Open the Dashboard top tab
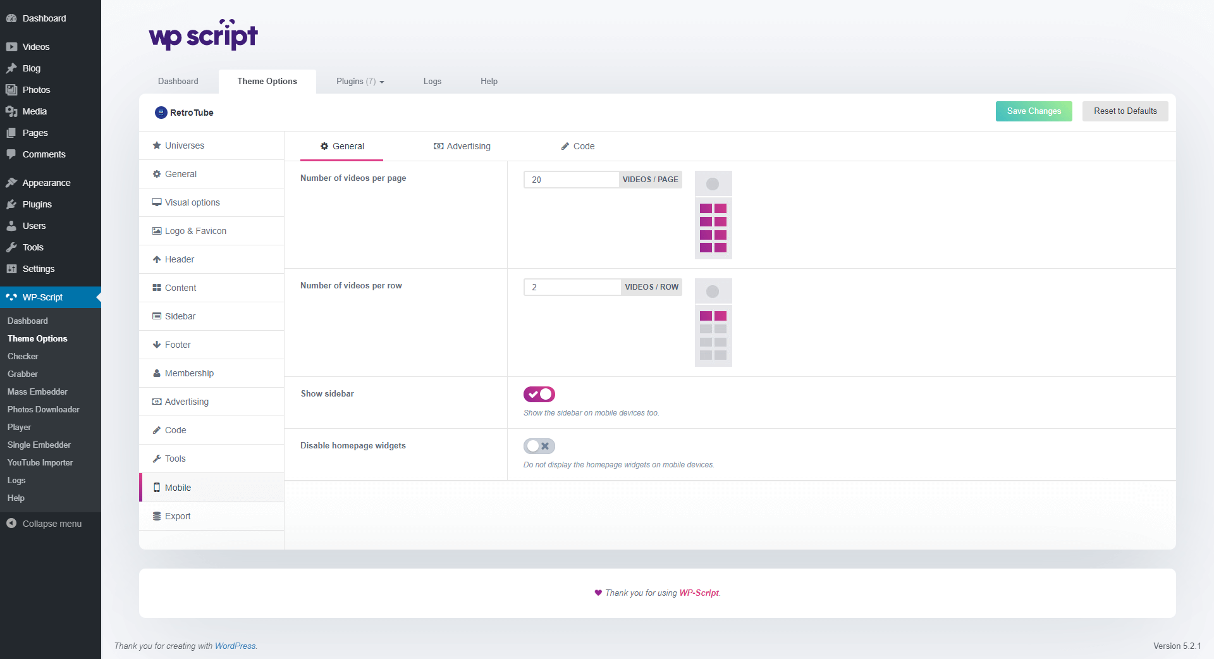Screen dimensions: 1214x659 178,82
